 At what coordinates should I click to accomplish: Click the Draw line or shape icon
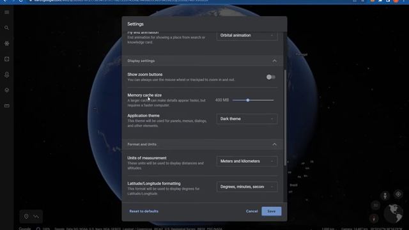[x=36, y=217]
